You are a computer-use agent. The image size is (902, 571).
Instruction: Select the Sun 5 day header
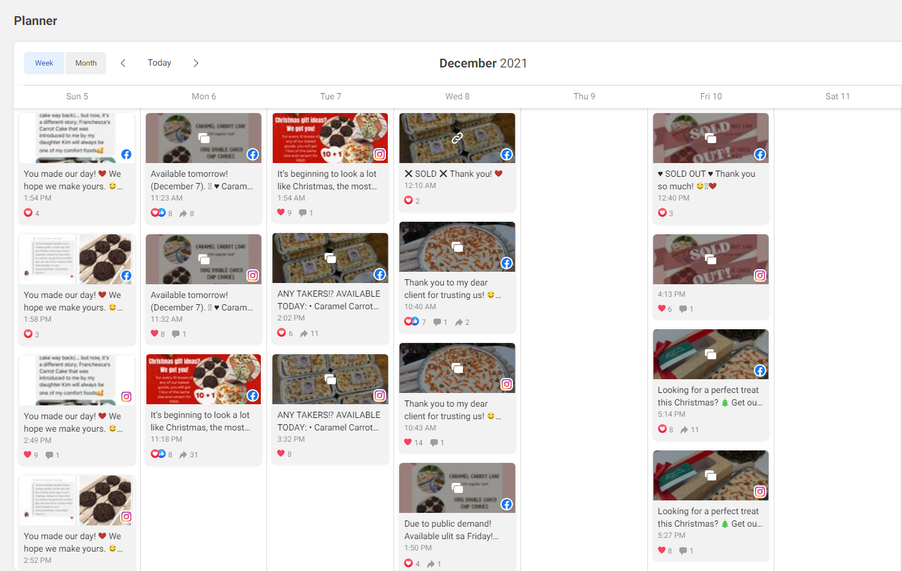coord(77,96)
